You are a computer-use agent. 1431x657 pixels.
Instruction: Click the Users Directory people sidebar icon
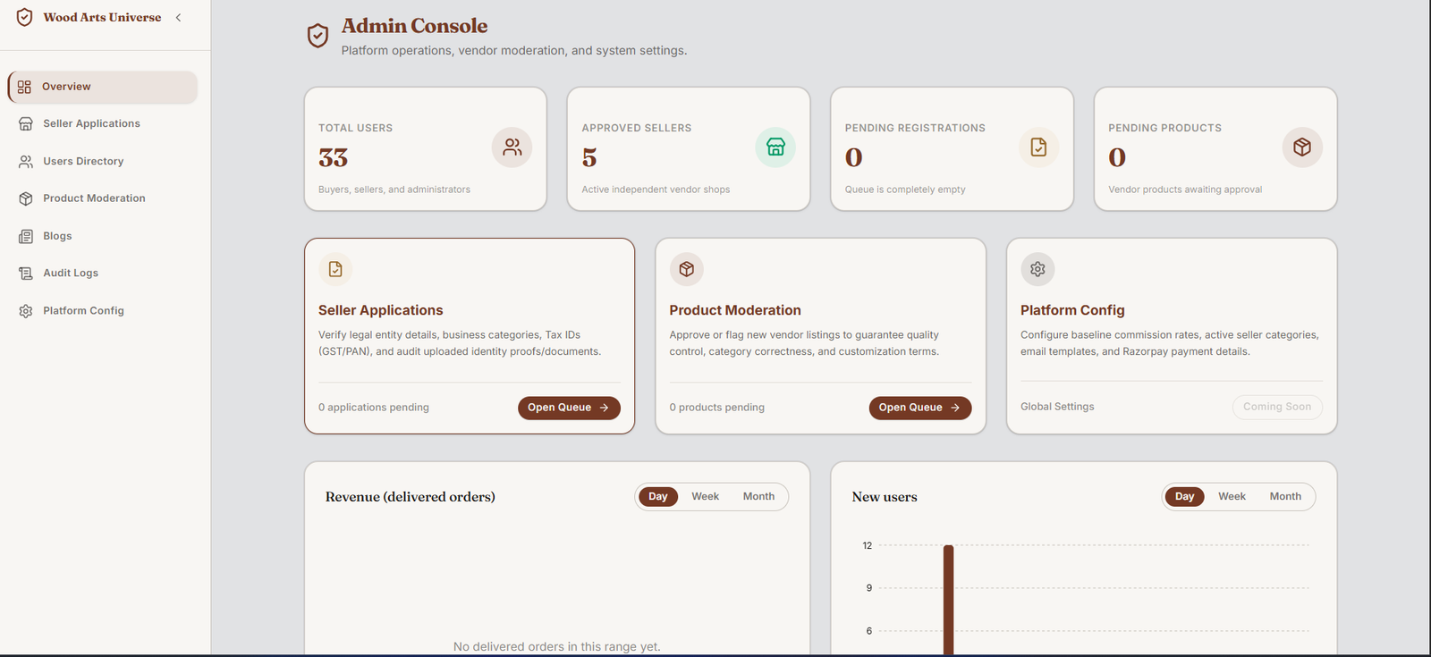[26, 162]
